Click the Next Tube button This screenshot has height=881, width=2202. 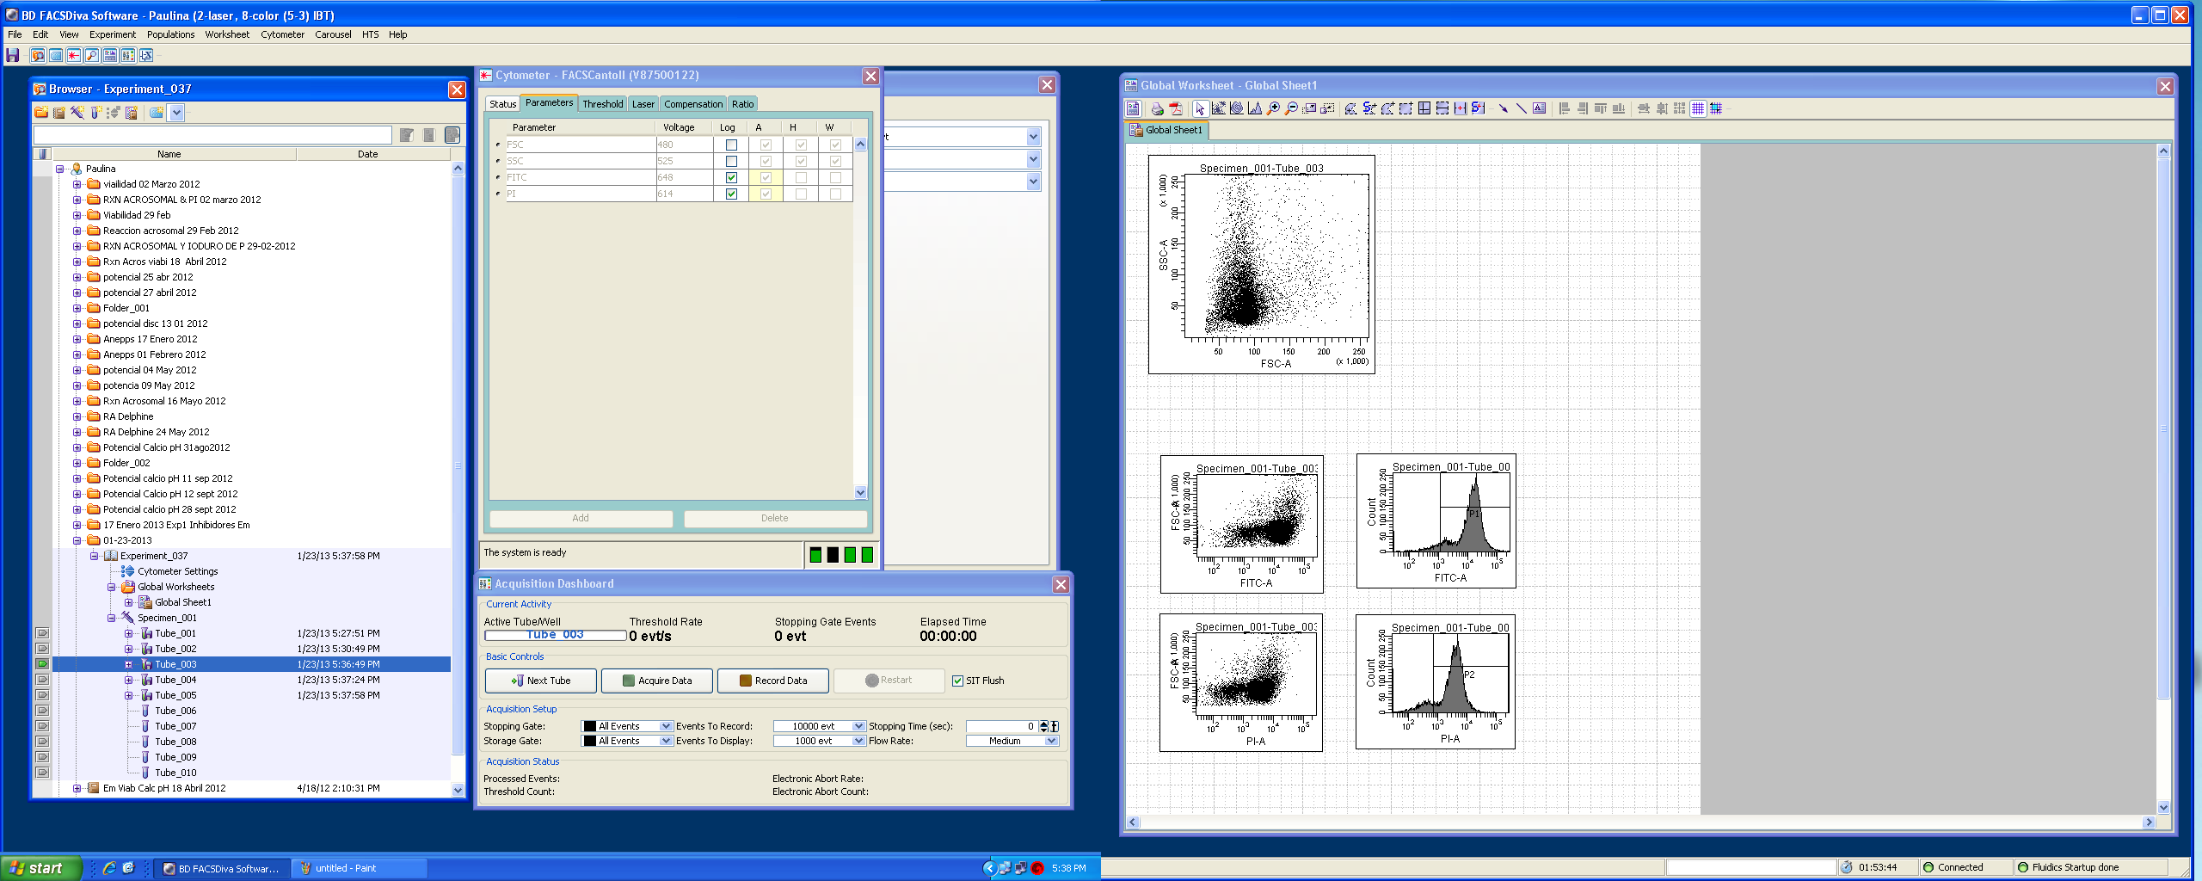[541, 681]
